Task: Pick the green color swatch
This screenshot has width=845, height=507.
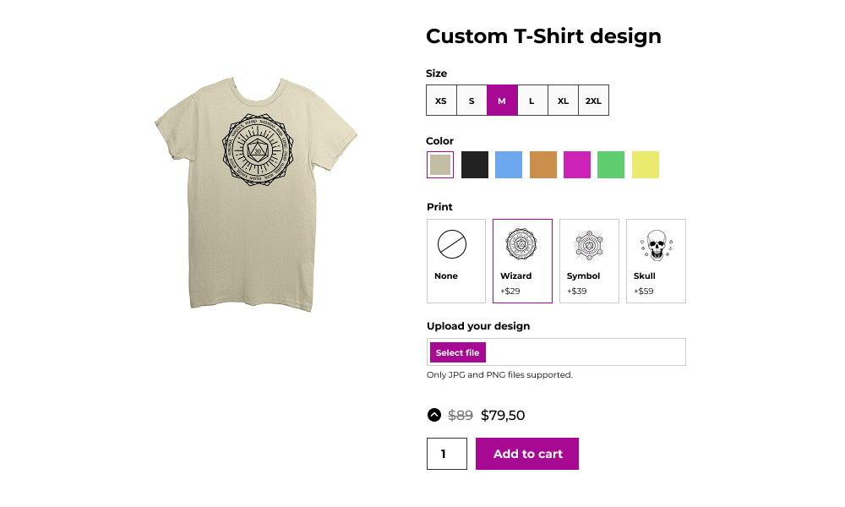Action: (611, 165)
